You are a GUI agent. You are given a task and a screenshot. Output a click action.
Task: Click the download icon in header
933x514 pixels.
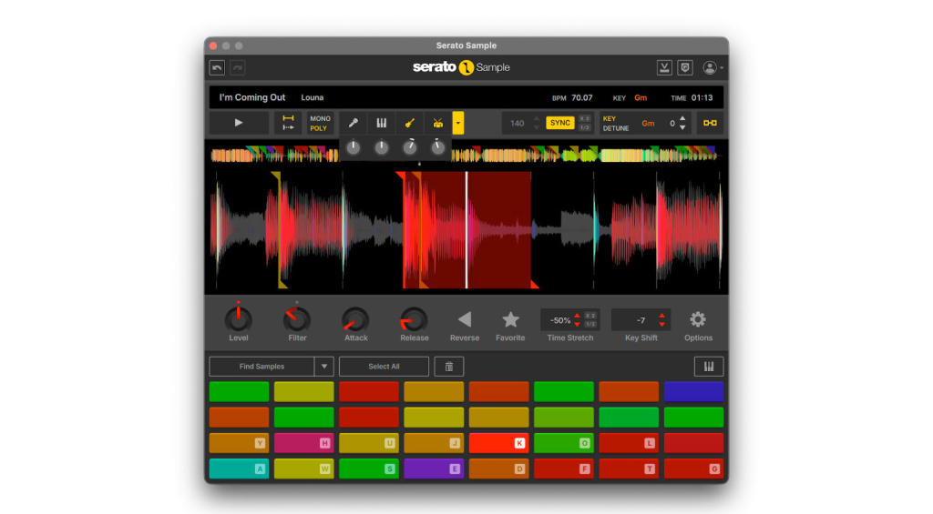(664, 67)
